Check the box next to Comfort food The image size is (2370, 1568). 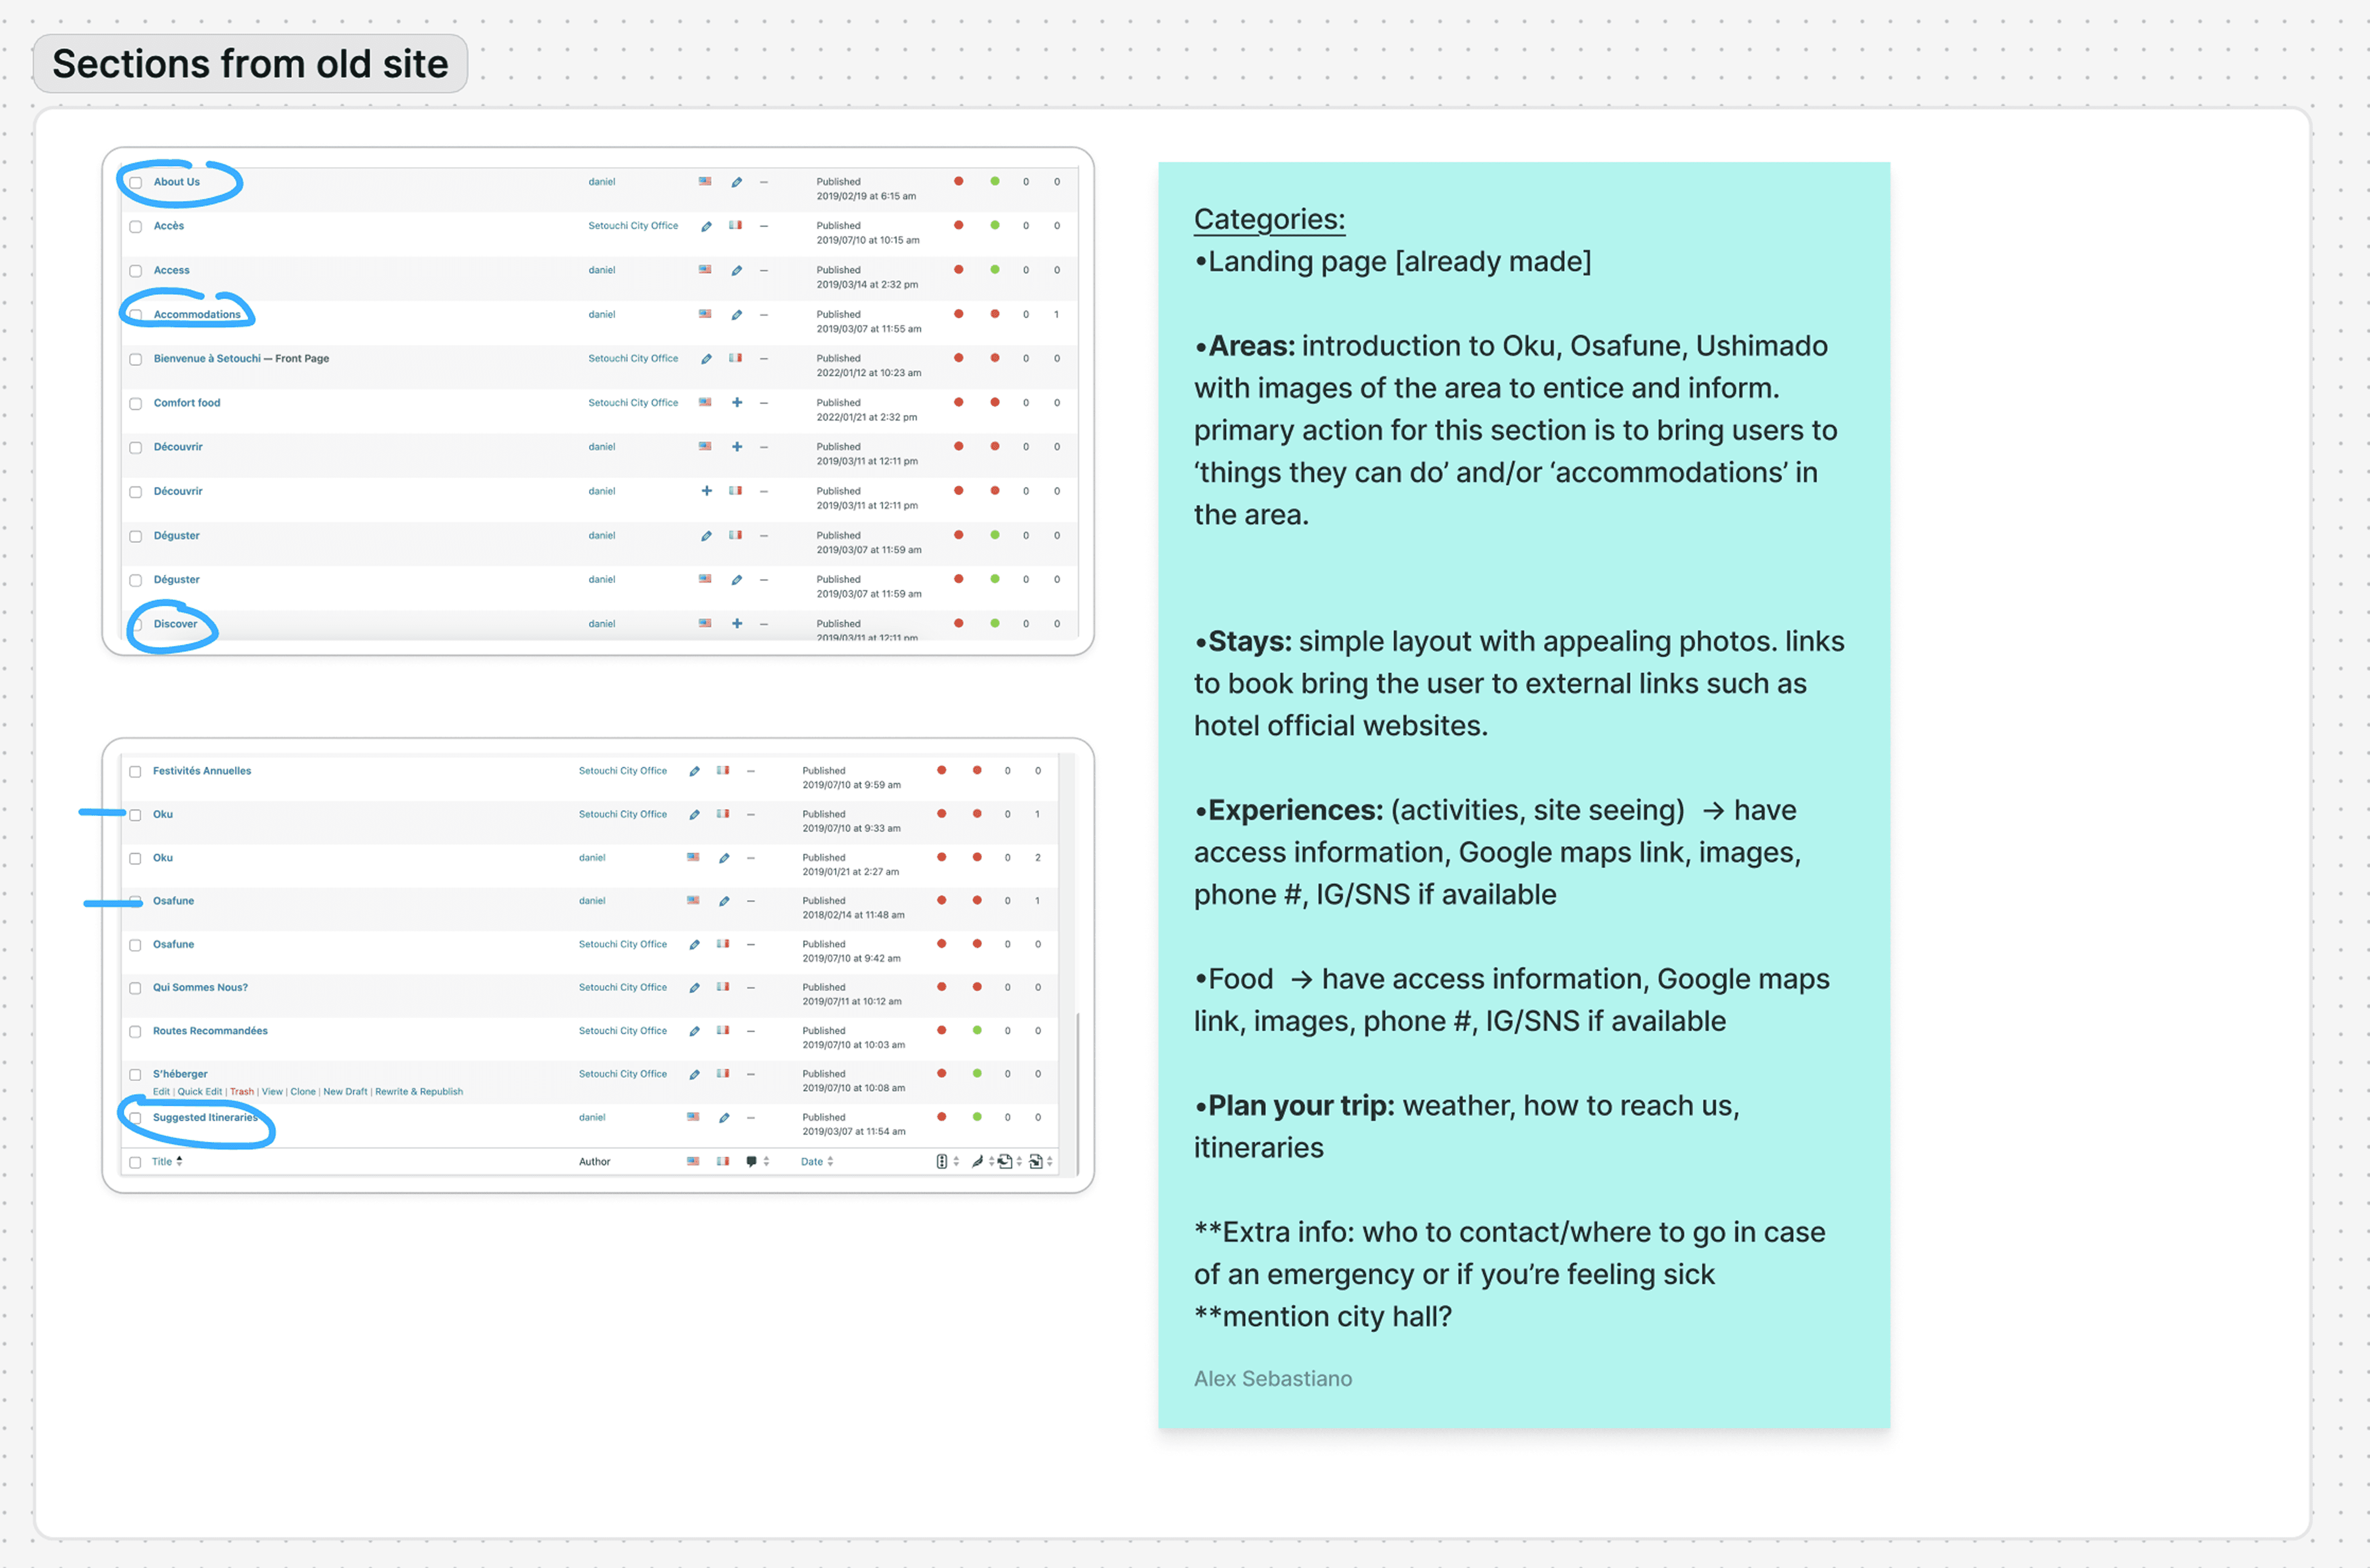(136, 403)
